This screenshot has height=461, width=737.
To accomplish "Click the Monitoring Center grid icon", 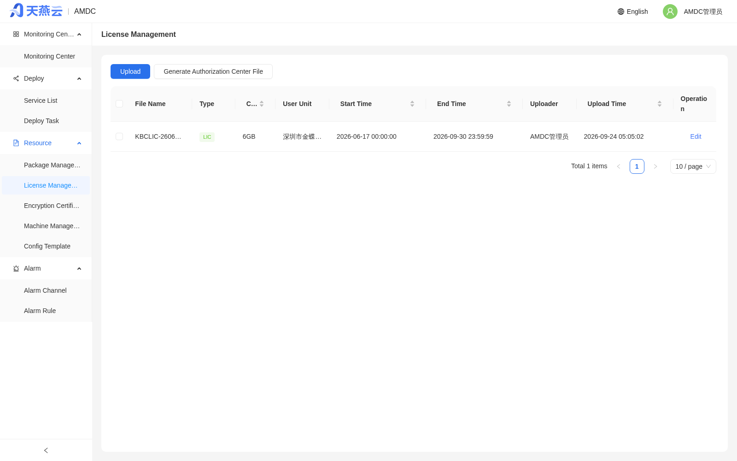I will pos(16,34).
